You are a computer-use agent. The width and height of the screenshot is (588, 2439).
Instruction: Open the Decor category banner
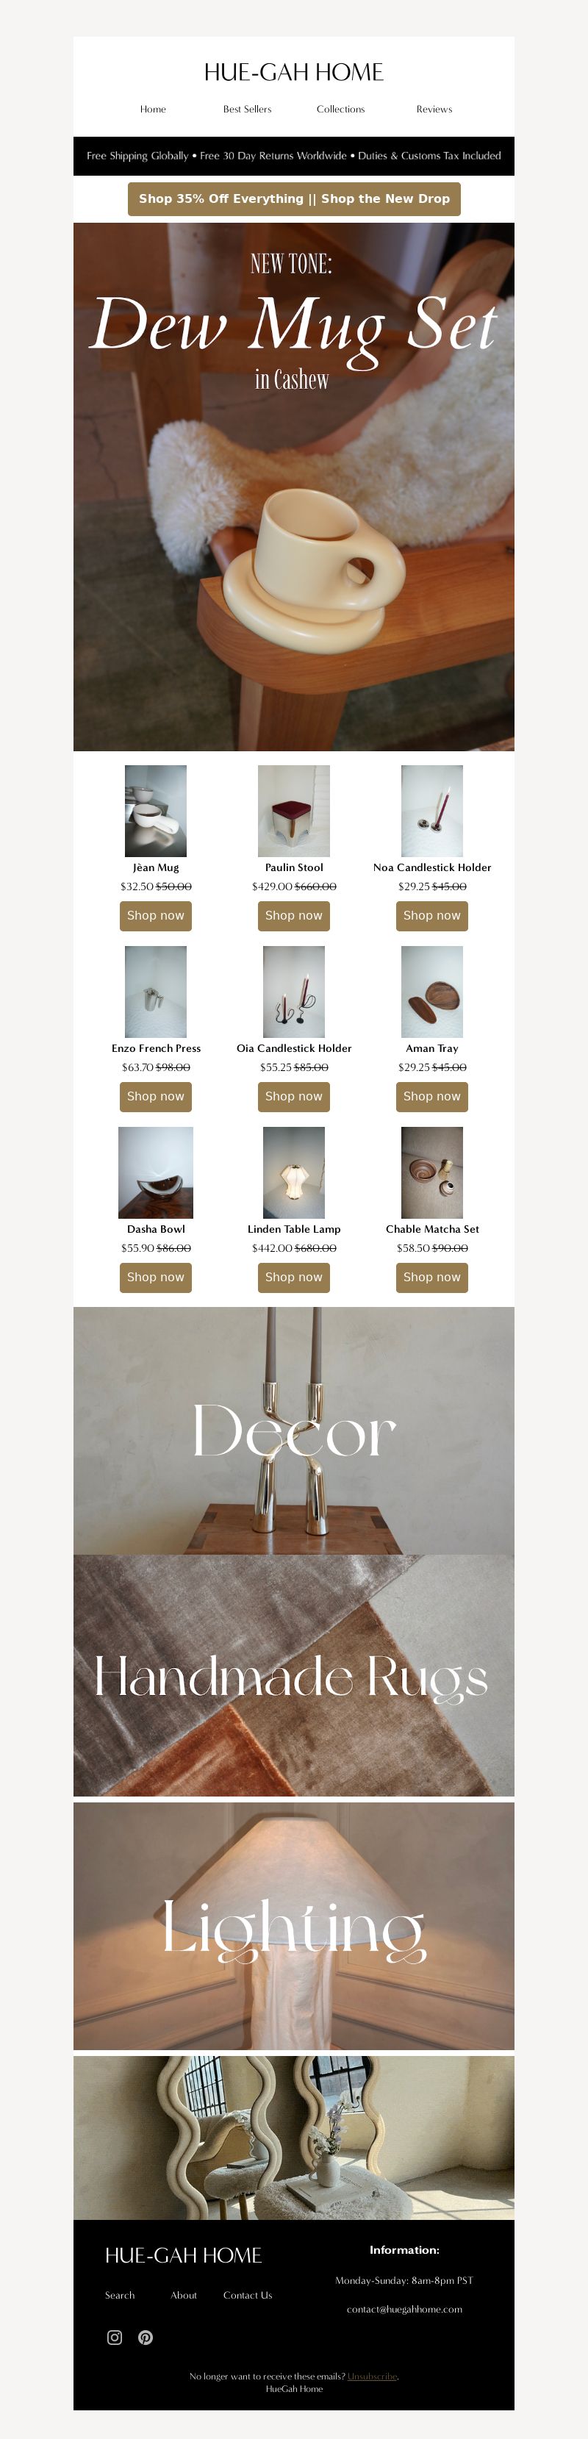[295, 1430]
